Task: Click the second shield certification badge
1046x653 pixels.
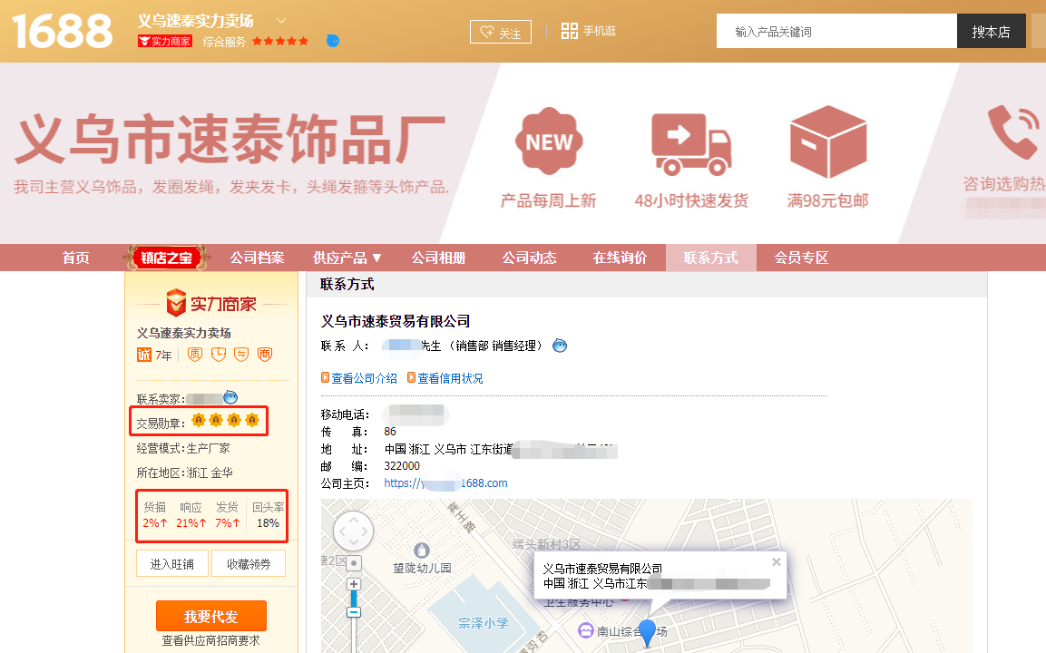Action: click(x=218, y=355)
